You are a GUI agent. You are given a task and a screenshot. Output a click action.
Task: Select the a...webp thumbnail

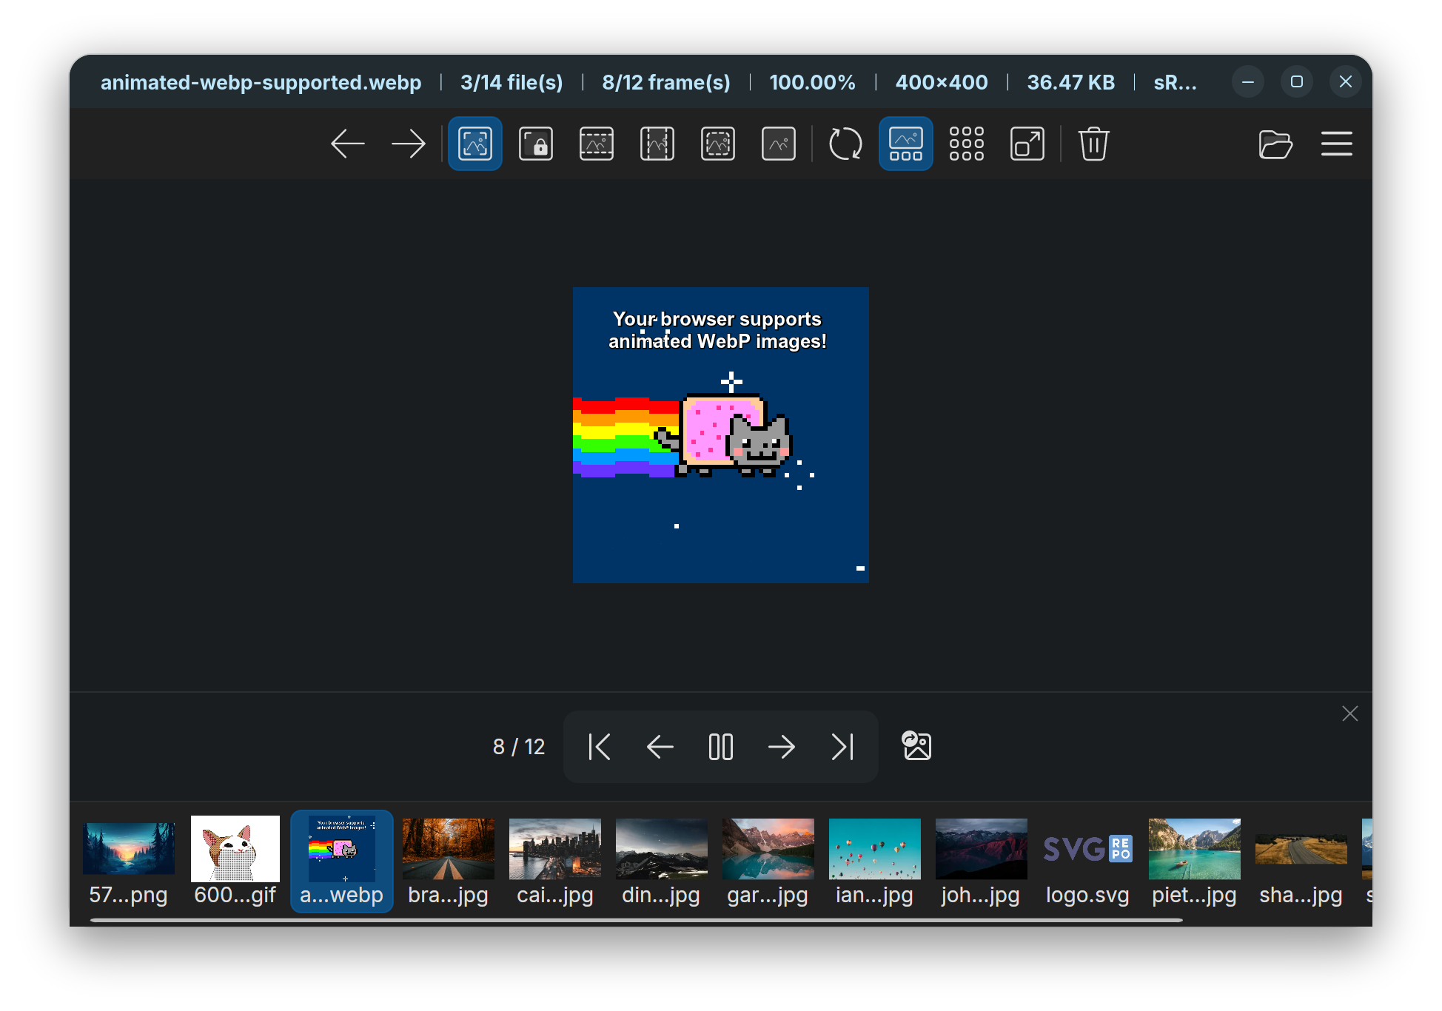pyautogui.click(x=342, y=861)
